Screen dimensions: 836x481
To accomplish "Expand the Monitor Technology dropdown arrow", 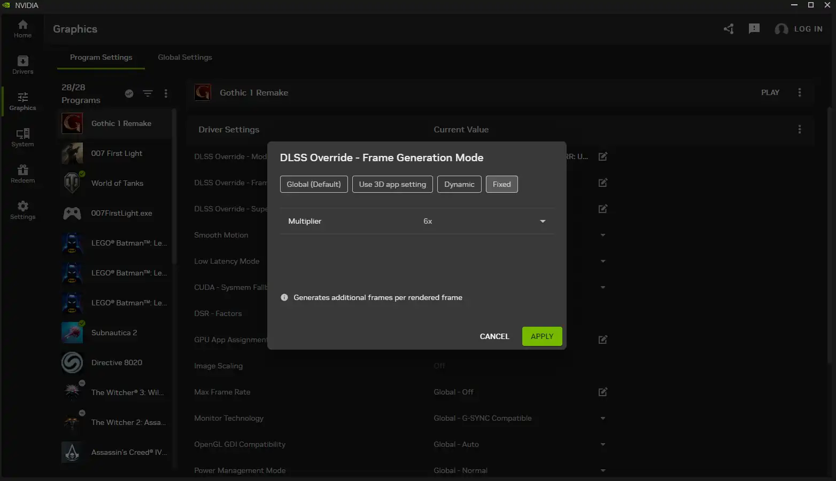I will [603, 419].
